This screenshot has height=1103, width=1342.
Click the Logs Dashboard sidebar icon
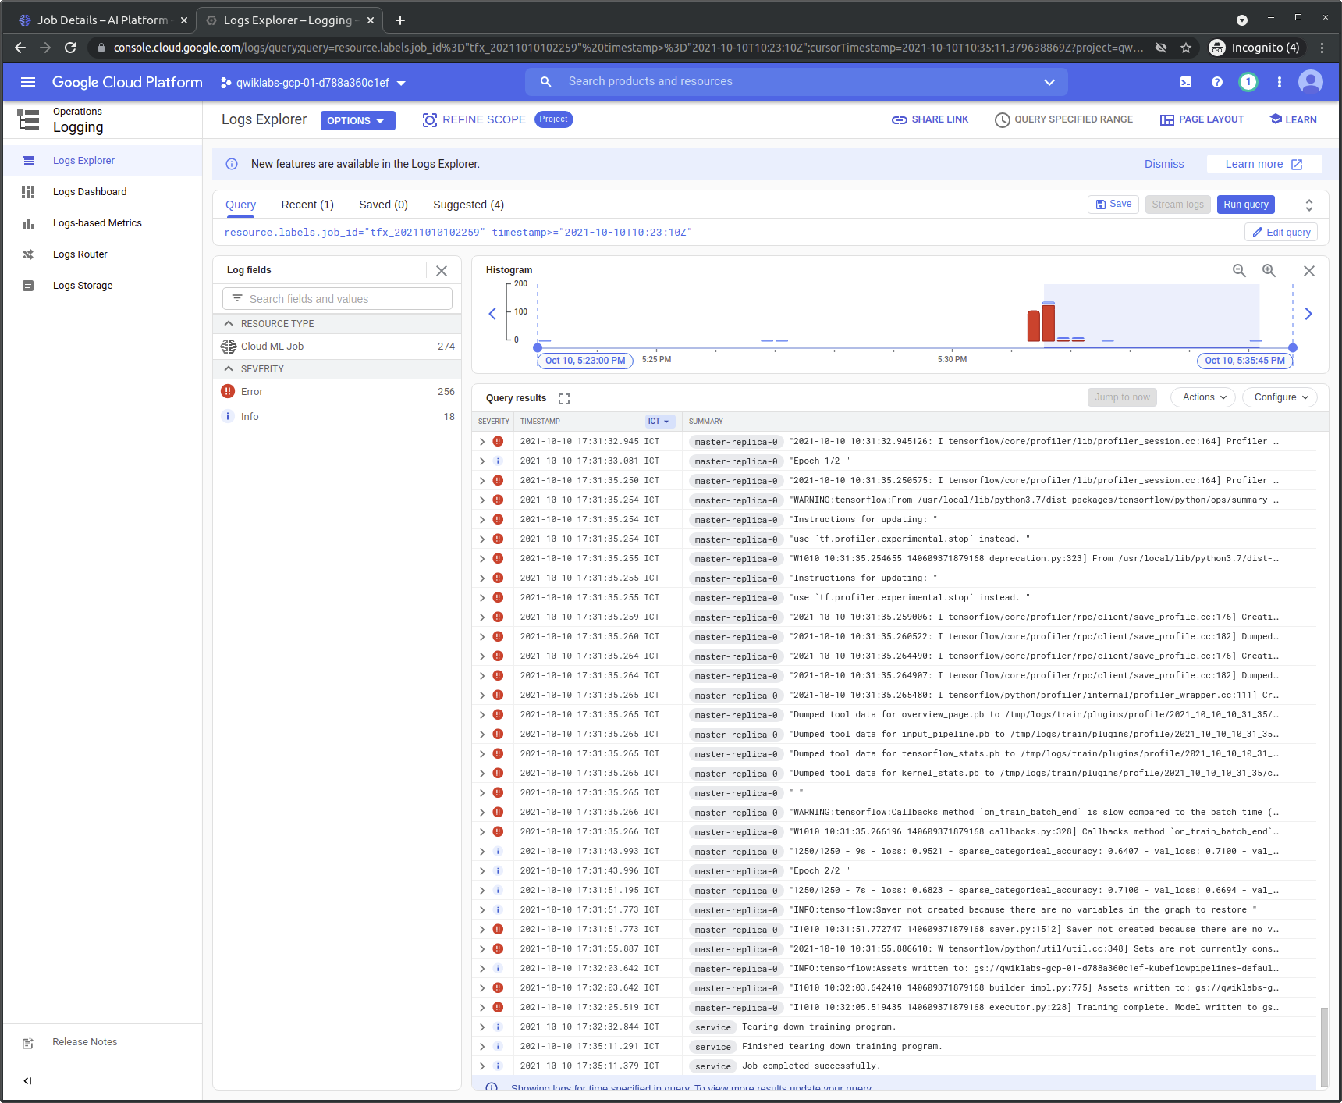[x=28, y=192]
